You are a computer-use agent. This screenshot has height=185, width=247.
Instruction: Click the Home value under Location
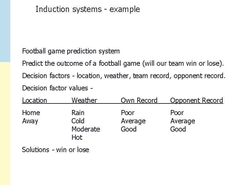[x=31, y=113]
